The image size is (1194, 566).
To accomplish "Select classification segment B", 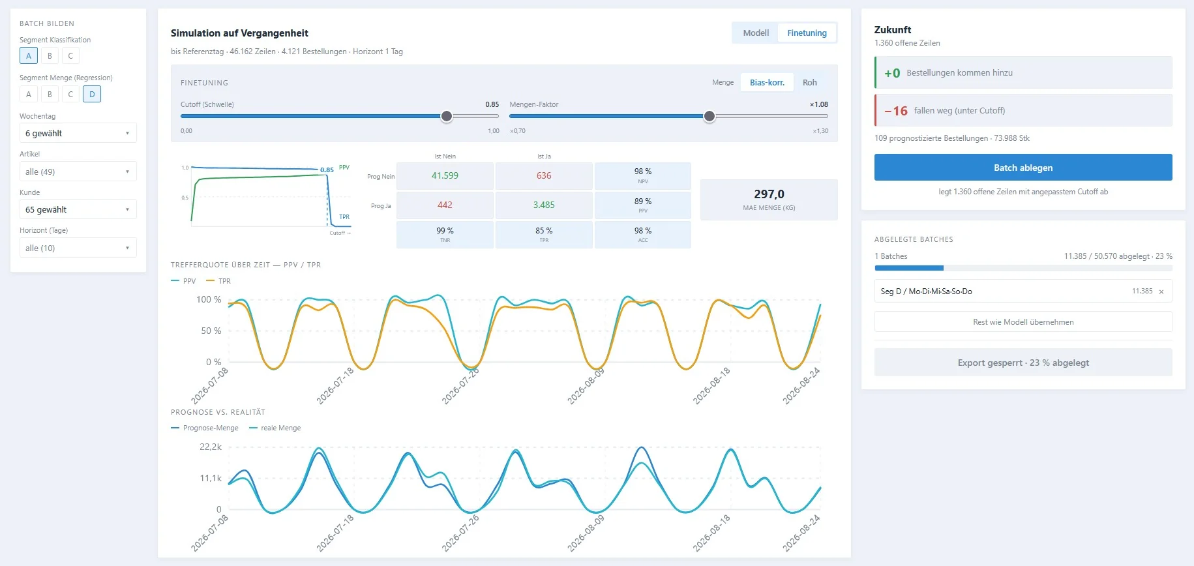I will 50,56.
